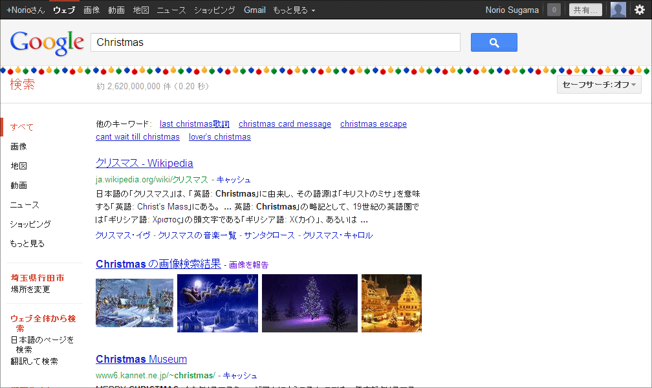Open the クリスマスの音楽一覧 sitelink

pos(197,235)
